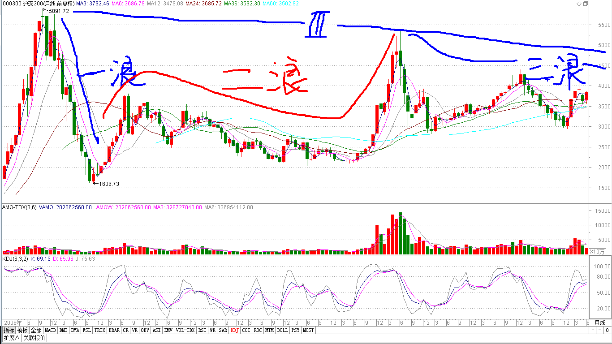Click the KDJ(6,3,2) indicator title
Screen dimensions: 612x344
pos(16,259)
